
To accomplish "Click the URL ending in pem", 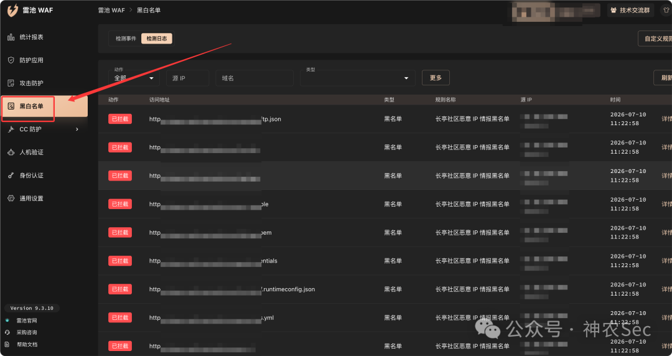I will click(x=210, y=233).
